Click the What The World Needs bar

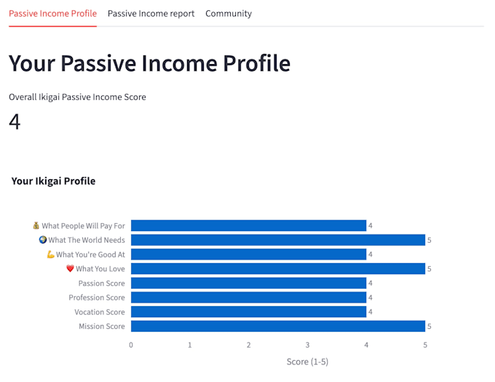(278, 240)
